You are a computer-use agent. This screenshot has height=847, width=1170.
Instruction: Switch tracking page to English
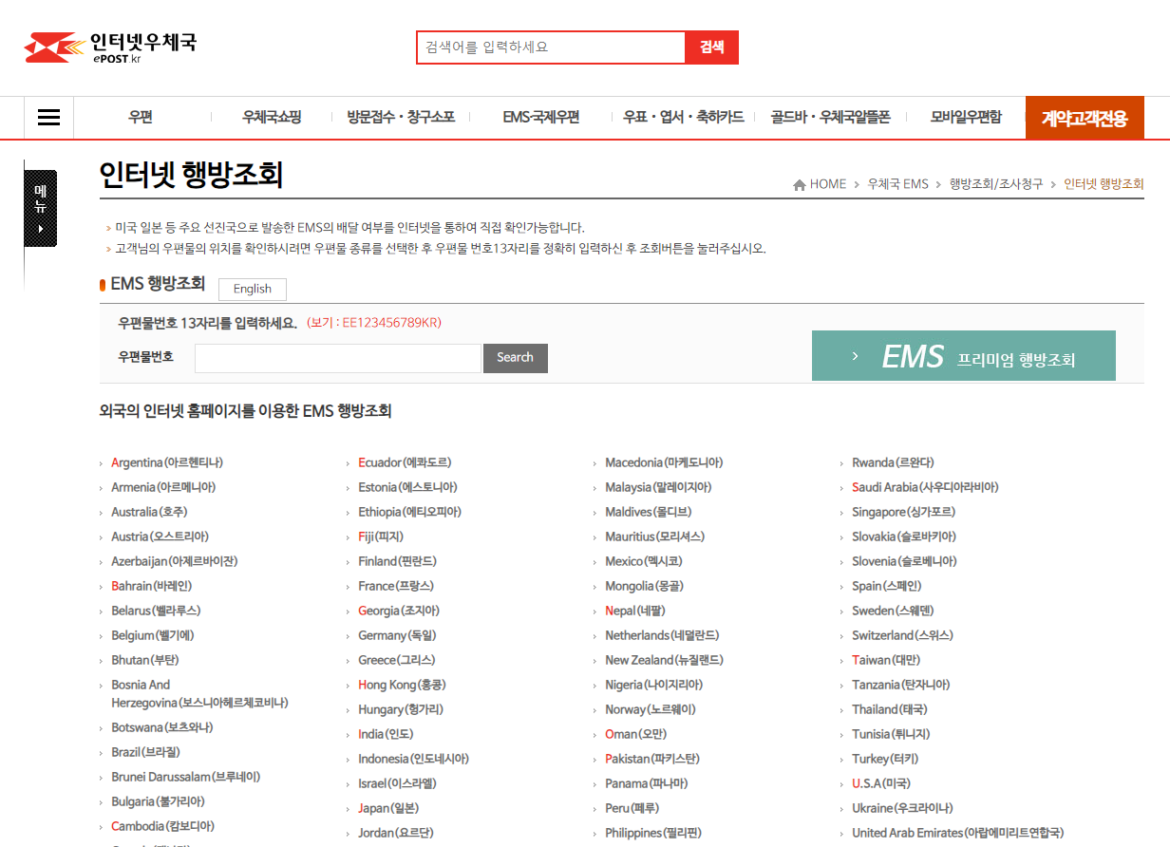click(252, 289)
